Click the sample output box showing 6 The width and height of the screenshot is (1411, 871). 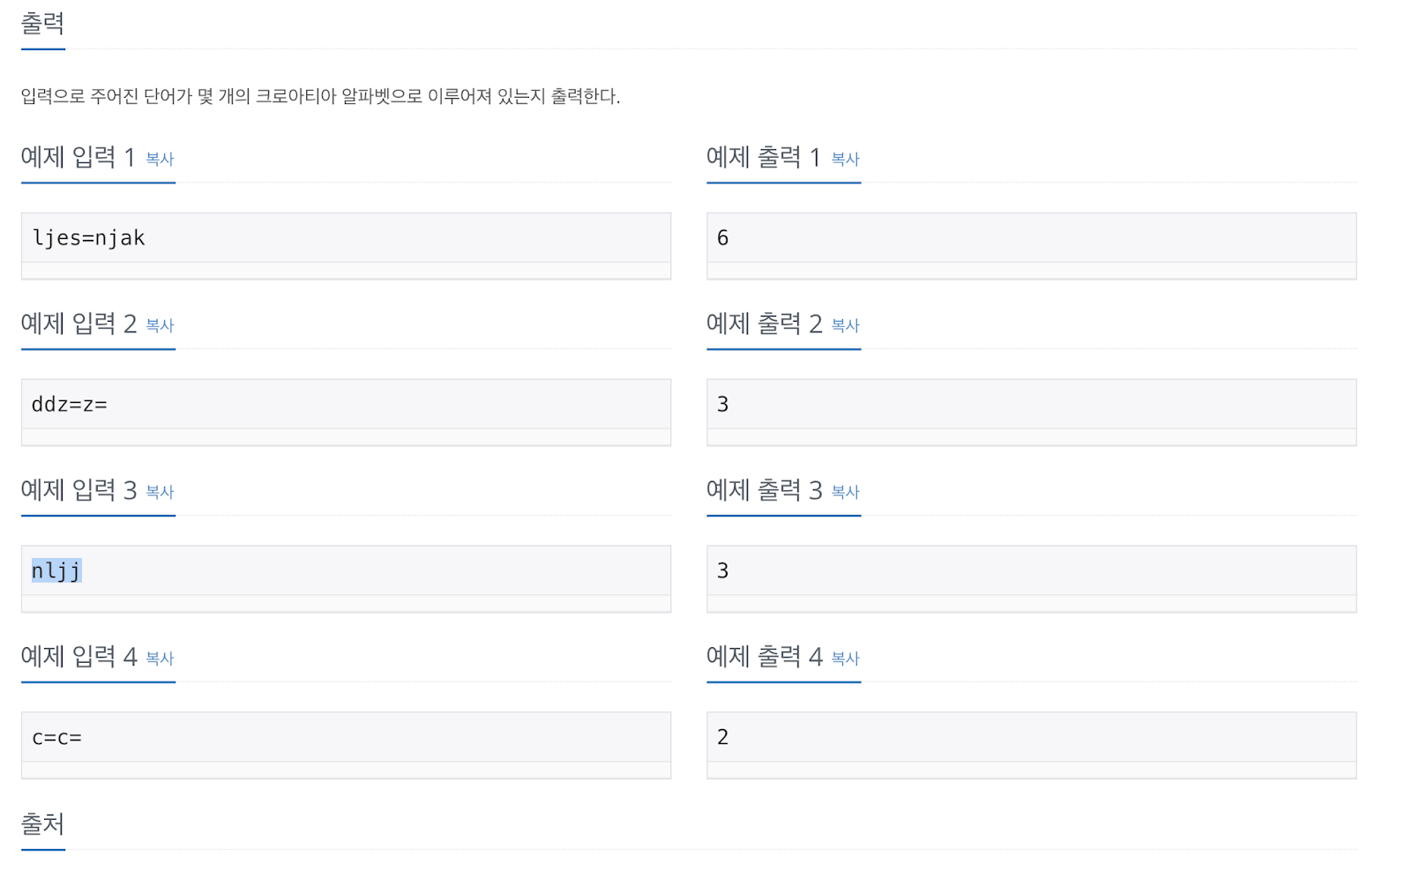click(x=1031, y=238)
